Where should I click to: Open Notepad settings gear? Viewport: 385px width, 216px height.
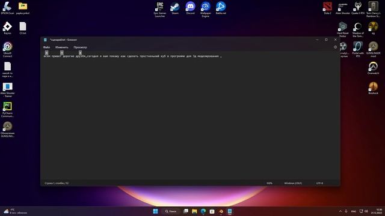[x=335, y=47]
